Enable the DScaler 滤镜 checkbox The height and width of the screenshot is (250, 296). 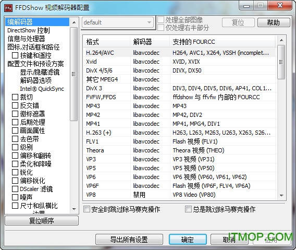(15, 189)
